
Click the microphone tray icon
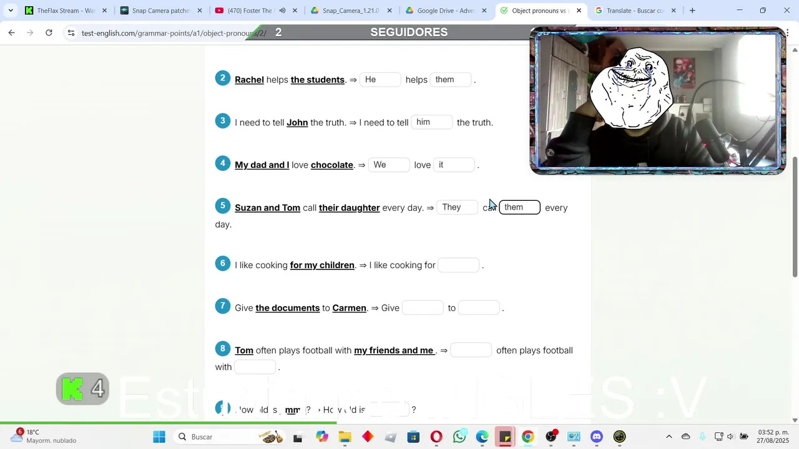pyautogui.click(x=703, y=437)
